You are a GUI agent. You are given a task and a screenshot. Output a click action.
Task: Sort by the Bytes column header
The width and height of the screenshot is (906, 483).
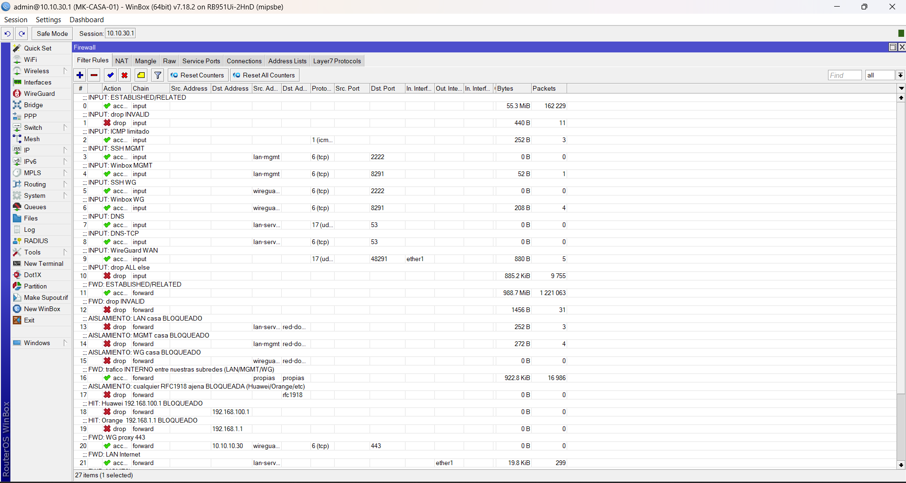tap(513, 88)
